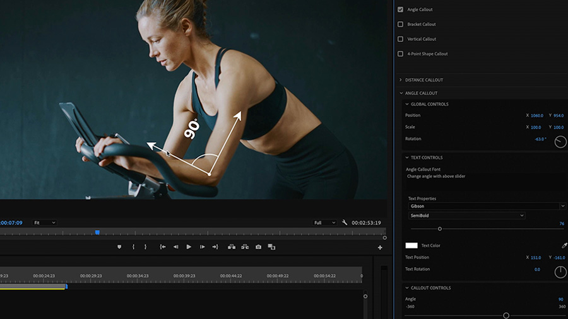This screenshot has height=319, width=568.
Task: Click the 'Text Properties' label
Action: click(x=422, y=199)
